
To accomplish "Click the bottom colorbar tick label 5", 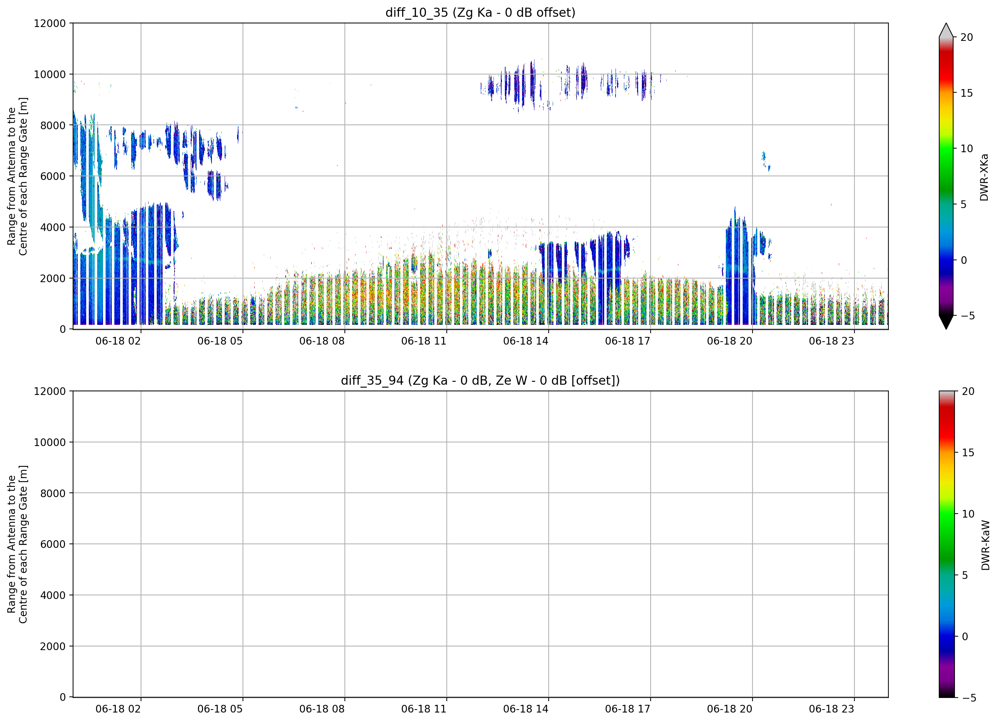I will pyautogui.click(x=965, y=575).
